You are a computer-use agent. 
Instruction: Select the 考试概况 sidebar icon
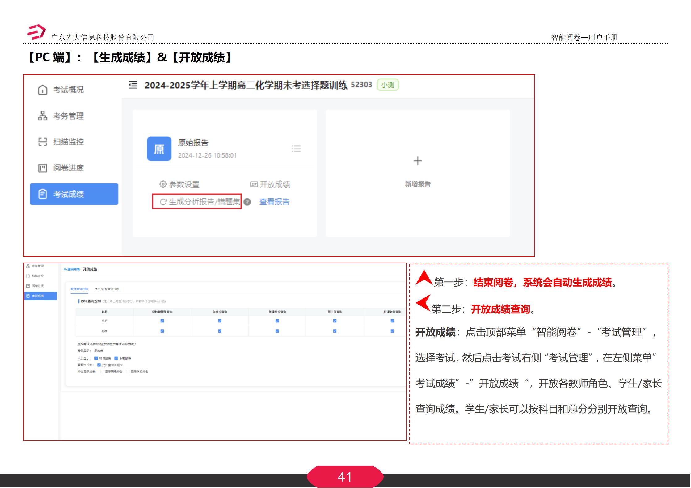pyautogui.click(x=42, y=90)
